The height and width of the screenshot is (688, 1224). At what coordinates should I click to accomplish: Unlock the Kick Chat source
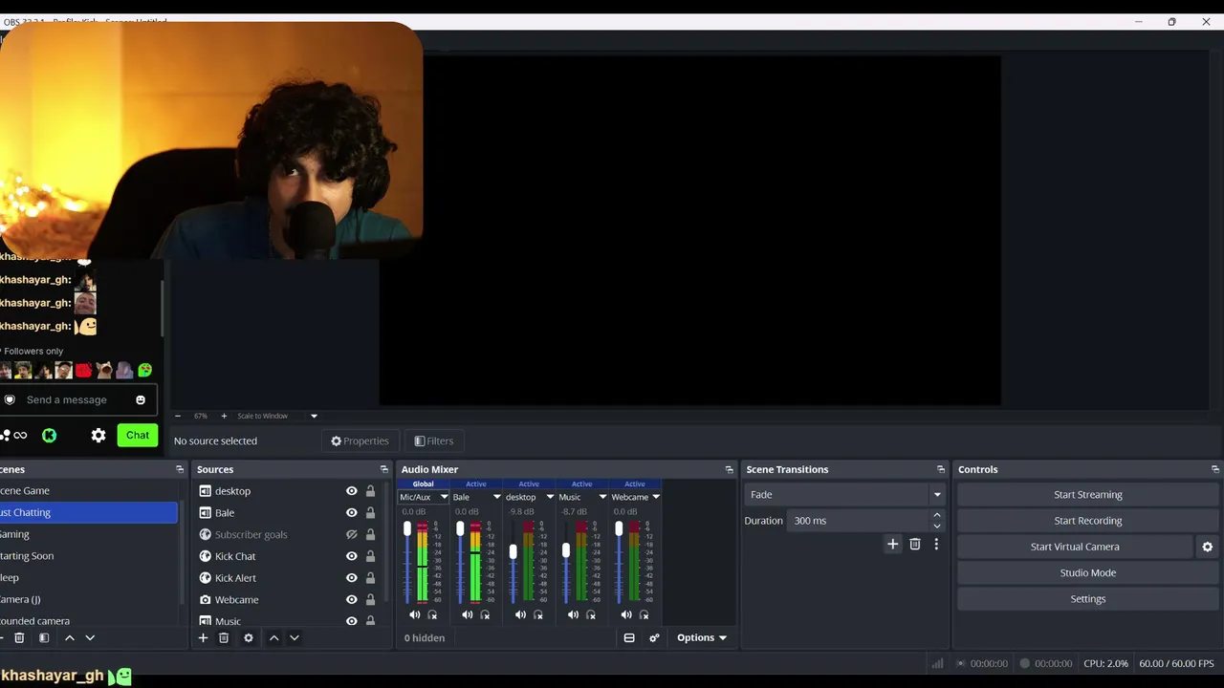point(370,556)
